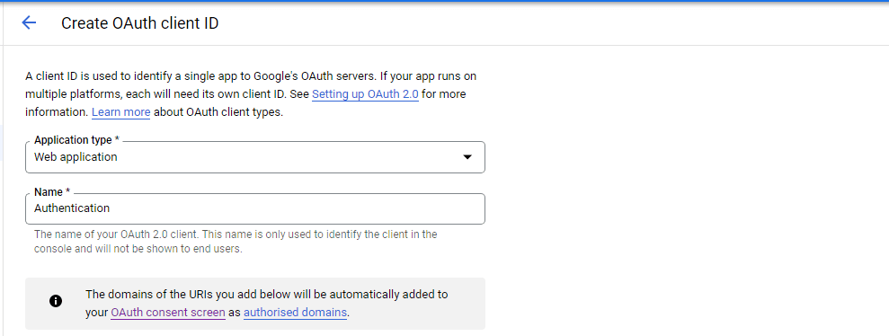
Task: Click the client ID description paragraph
Action: 254,94
